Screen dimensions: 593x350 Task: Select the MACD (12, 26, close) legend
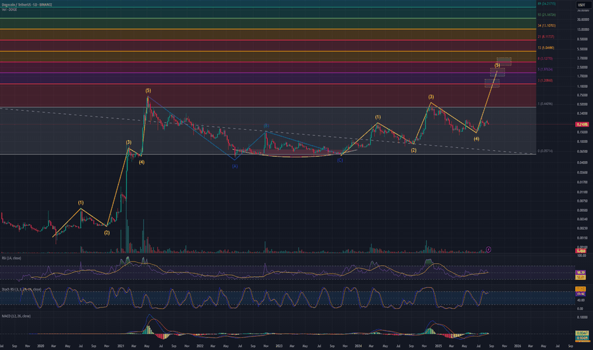[17, 316]
